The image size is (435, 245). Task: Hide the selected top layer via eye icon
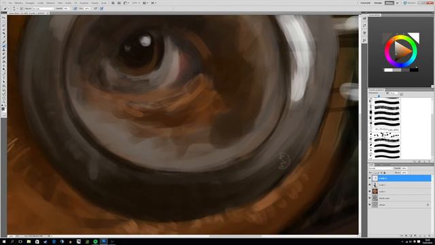point(370,178)
